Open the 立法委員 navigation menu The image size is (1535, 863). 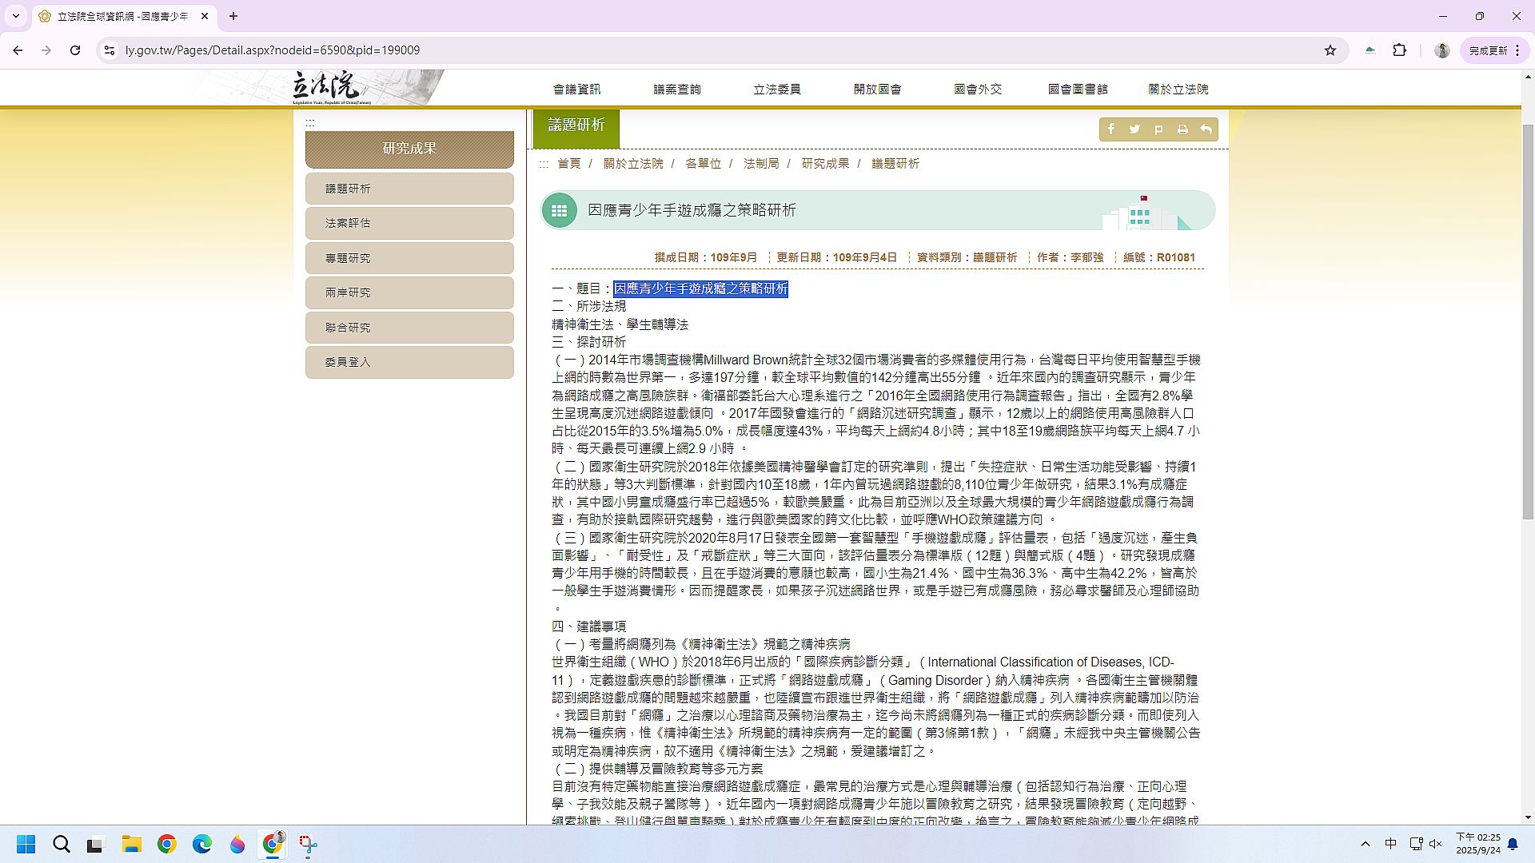776,89
